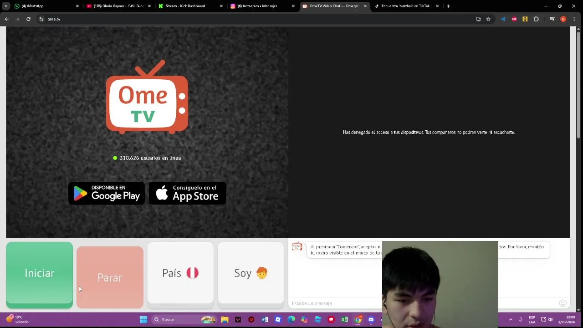Close the TikTok tab
Screen dimensions: 583x328
[437, 6]
